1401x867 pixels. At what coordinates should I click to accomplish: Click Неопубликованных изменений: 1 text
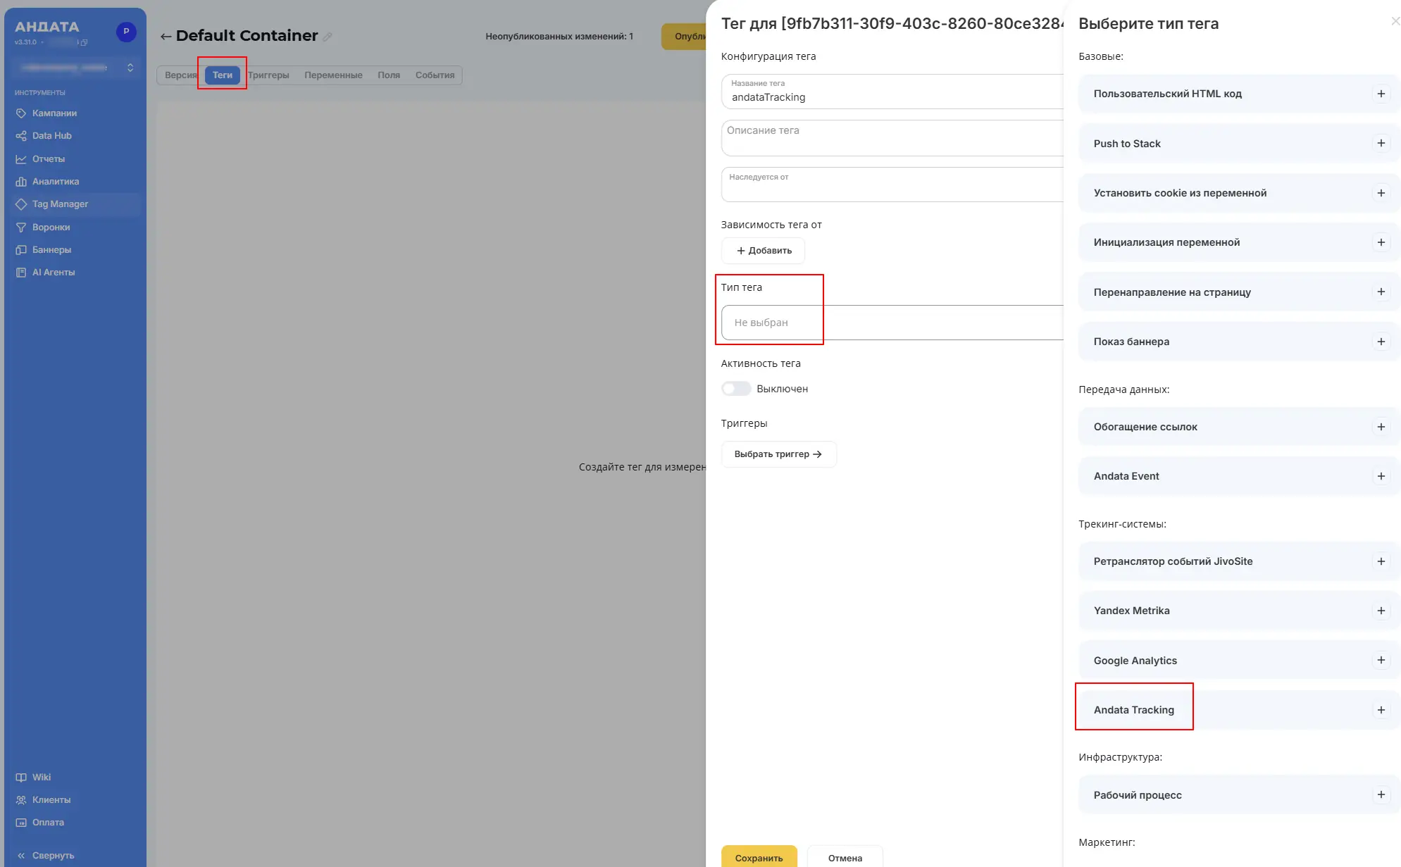[559, 37]
